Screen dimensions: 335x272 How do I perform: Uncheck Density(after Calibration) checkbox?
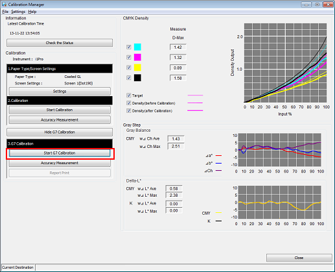click(x=129, y=111)
